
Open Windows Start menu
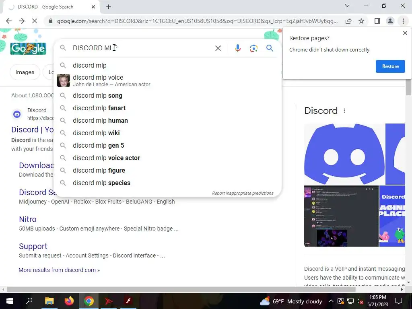(x=10, y=301)
